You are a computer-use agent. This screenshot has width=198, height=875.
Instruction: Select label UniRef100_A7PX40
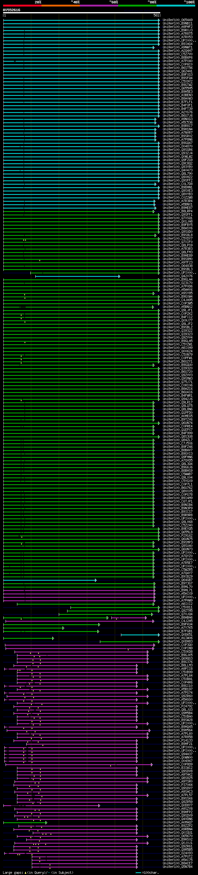(x=178, y=61)
